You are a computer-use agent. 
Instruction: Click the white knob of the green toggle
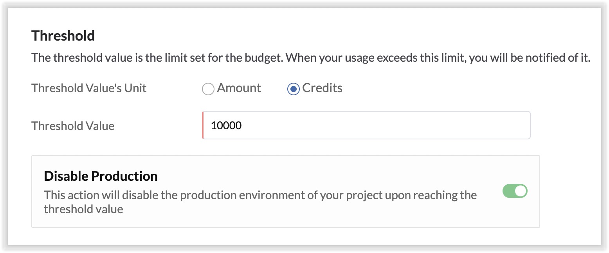[x=521, y=191]
